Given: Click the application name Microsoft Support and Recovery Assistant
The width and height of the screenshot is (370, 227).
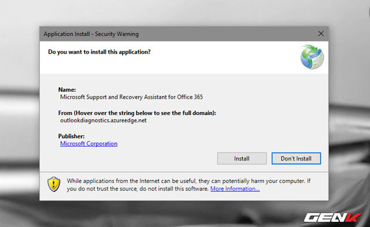Looking at the screenshot, I should tap(131, 97).
